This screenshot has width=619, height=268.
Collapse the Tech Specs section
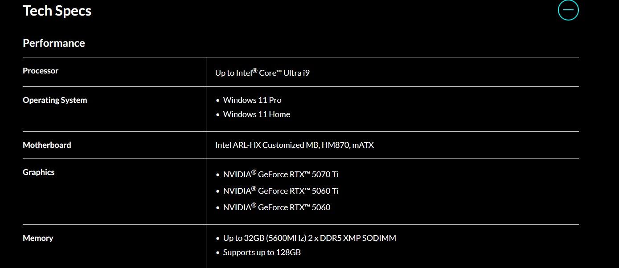pyautogui.click(x=568, y=10)
